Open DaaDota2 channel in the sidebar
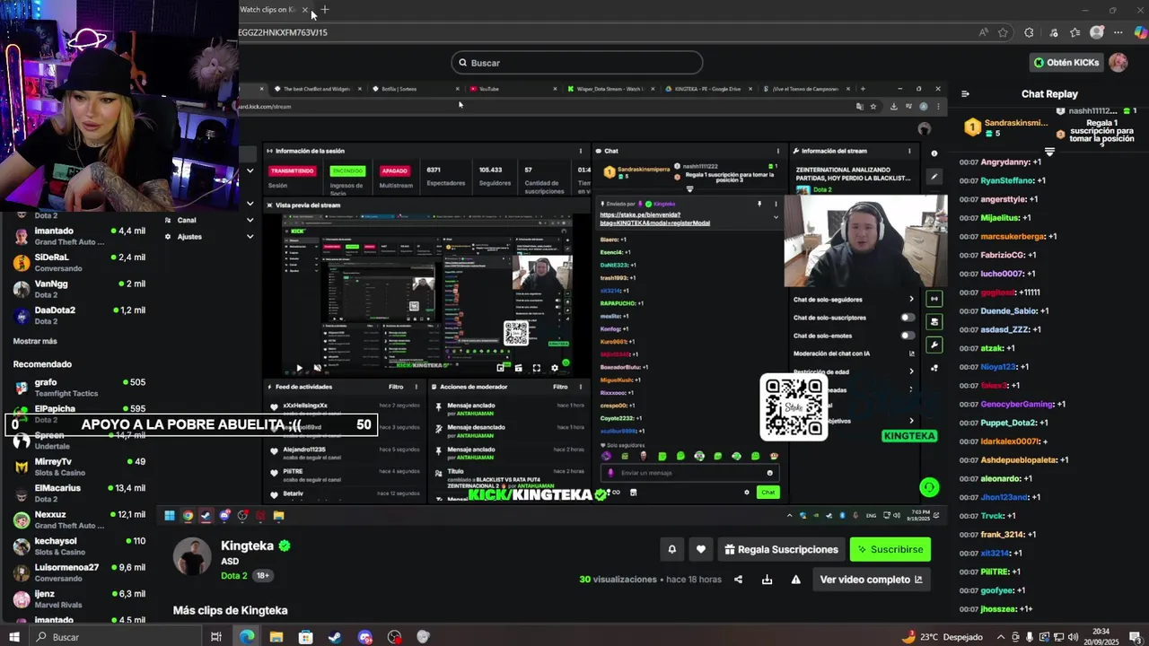This screenshot has height=646, width=1149. pyautogui.click(x=79, y=315)
